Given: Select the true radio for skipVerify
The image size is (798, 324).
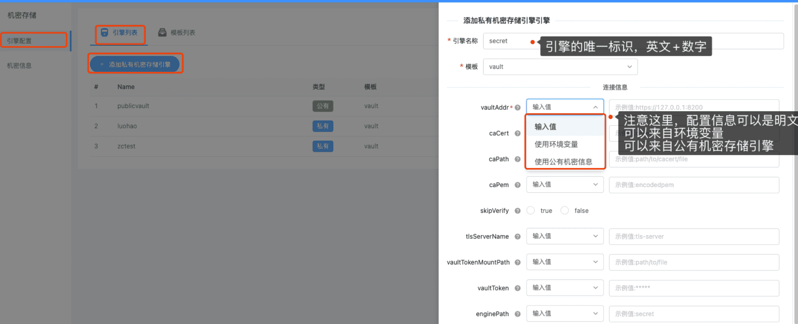Looking at the screenshot, I should pyautogui.click(x=531, y=211).
